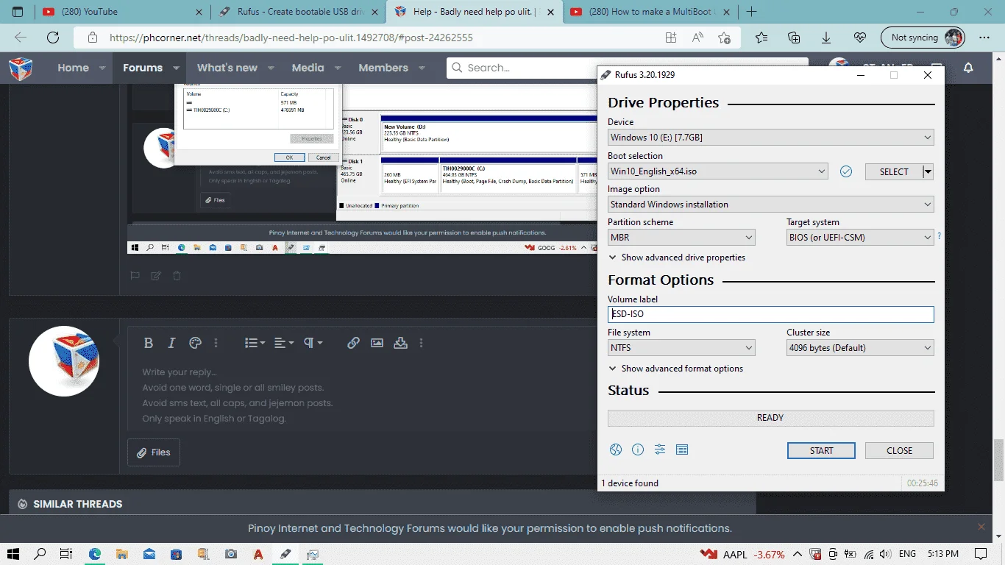The image size is (1005, 565).
Task: Open the browser performance heart icon
Action: tap(859, 38)
